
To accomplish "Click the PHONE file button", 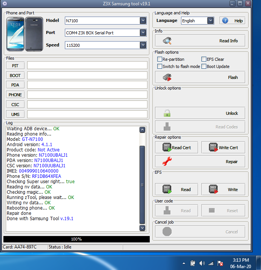I will 15,95.
